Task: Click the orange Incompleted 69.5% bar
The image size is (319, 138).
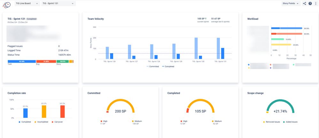Action: [x=44, y=112]
